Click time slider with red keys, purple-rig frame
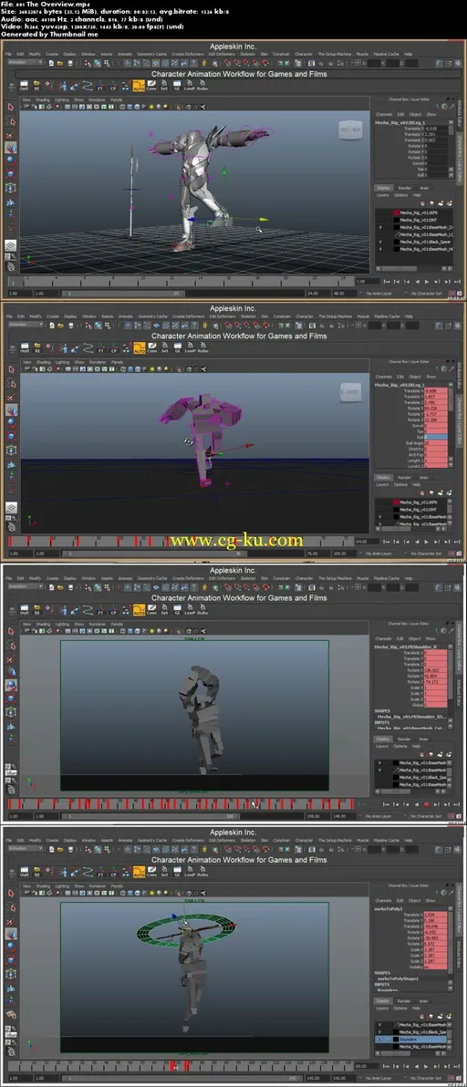Image resolution: width=467 pixels, height=1087 pixels. pos(180,542)
